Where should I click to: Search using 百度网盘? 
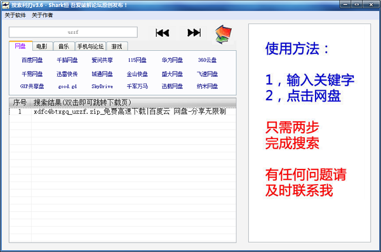(x=32, y=60)
